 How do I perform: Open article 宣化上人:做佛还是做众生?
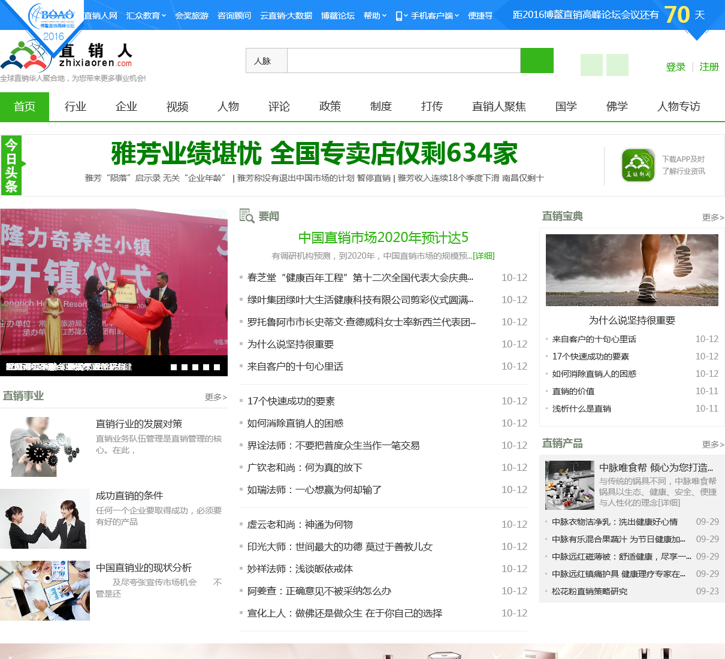click(x=345, y=613)
